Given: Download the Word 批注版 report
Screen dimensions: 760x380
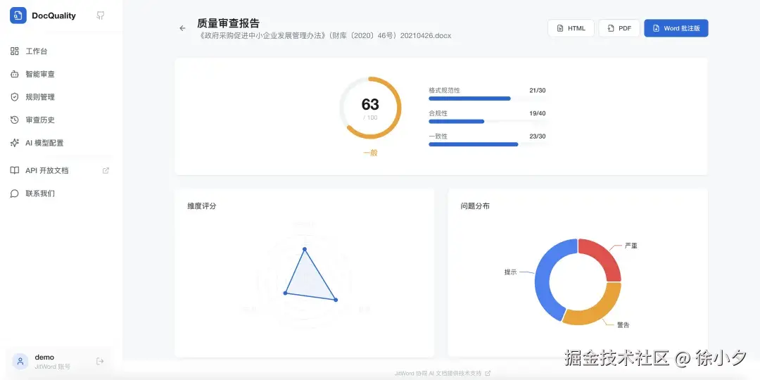Looking at the screenshot, I should 676,28.
